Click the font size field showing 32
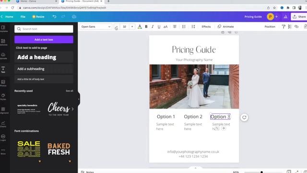The width and height of the screenshot is (307, 173). point(125,27)
